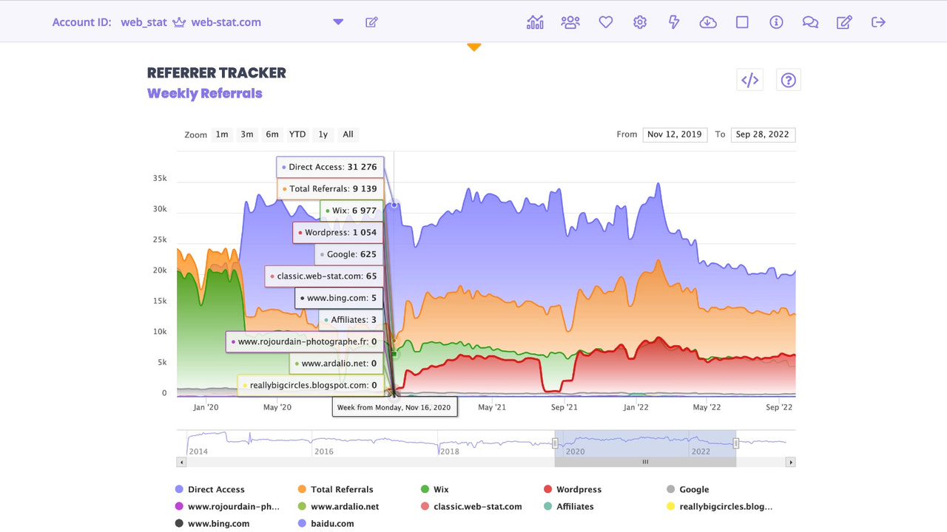947x532 pixels.
Task: Expand the Account ID dropdown
Action: (x=337, y=22)
